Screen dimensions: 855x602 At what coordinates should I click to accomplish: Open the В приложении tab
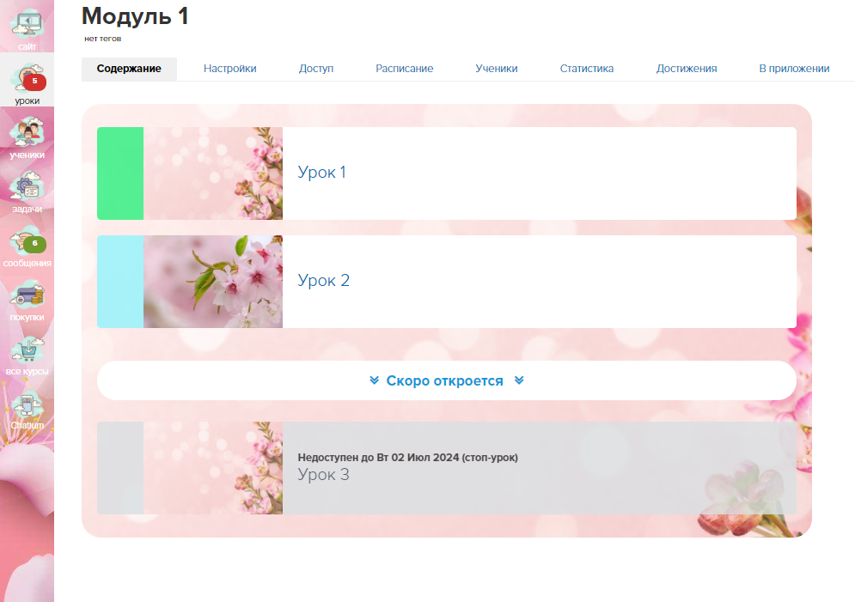(794, 69)
